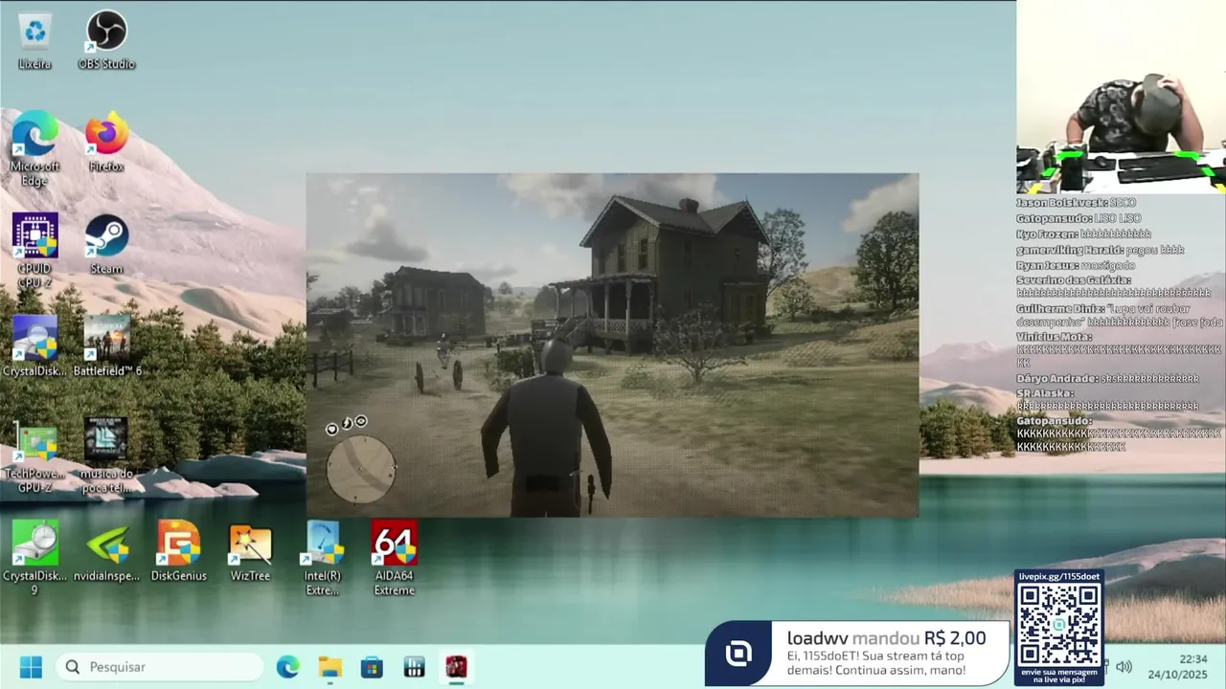
Task: Click the Pesquisar taskbar search box
Action: [159, 667]
